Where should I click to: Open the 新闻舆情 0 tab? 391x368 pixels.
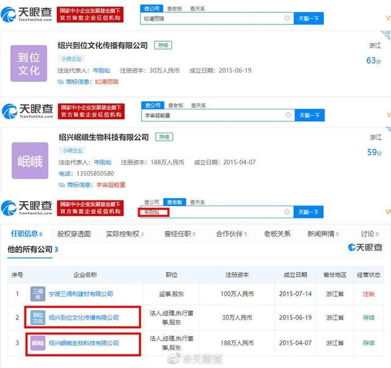point(323,234)
